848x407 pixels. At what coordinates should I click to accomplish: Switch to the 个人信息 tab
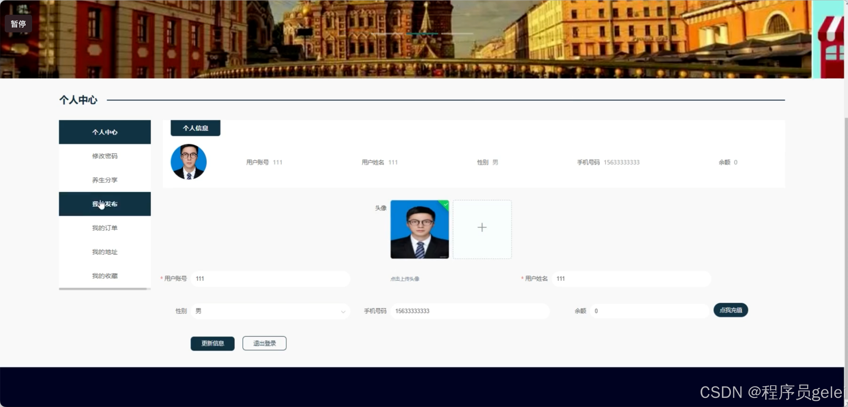[x=195, y=128]
